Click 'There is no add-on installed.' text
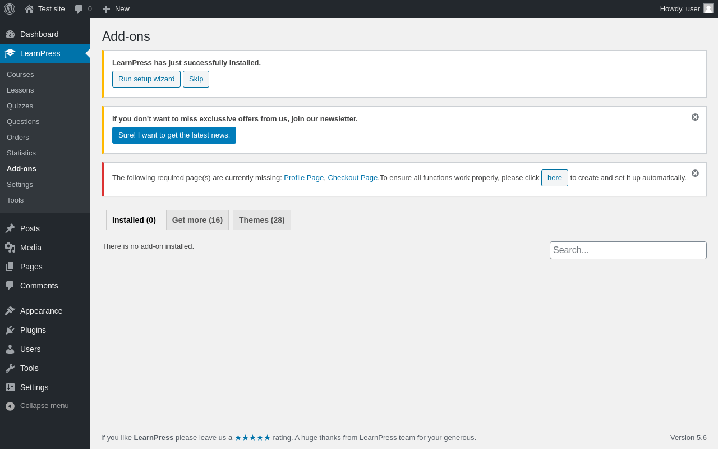 coord(148,246)
